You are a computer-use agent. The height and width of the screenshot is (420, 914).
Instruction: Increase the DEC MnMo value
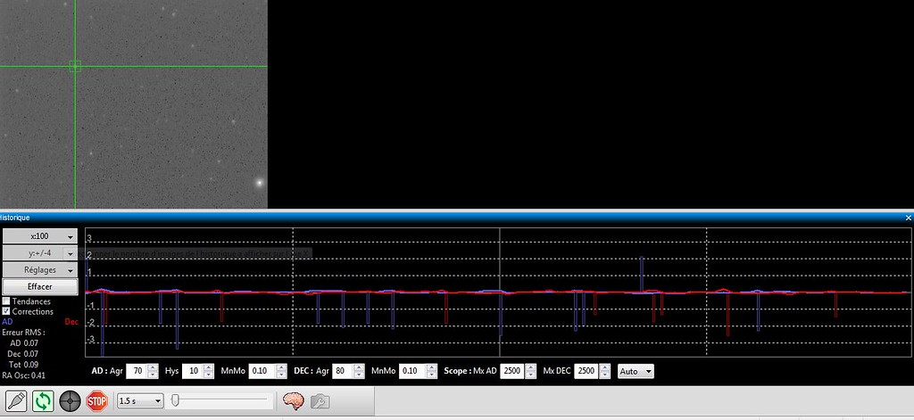[432, 367]
